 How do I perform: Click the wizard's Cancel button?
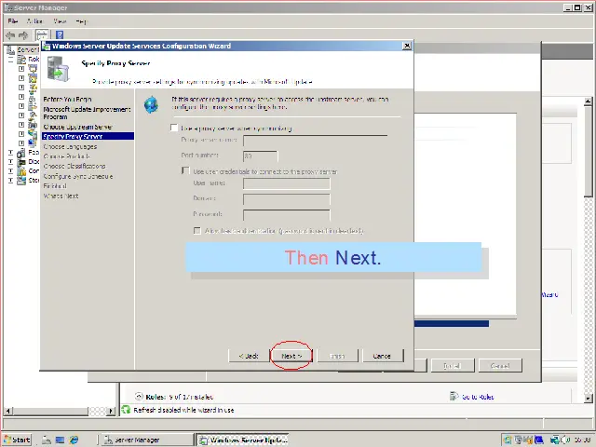pos(383,356)
